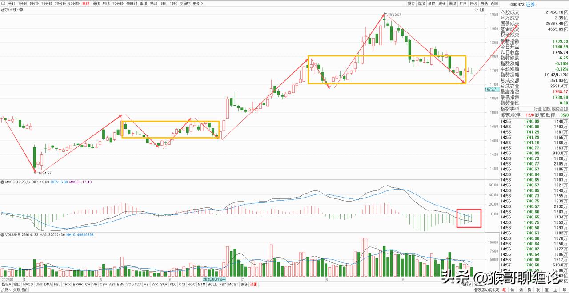This screenshot has width=569, height=293.
Task: Click the 复权 toolbar button
Action: click(x=411, y=4)
